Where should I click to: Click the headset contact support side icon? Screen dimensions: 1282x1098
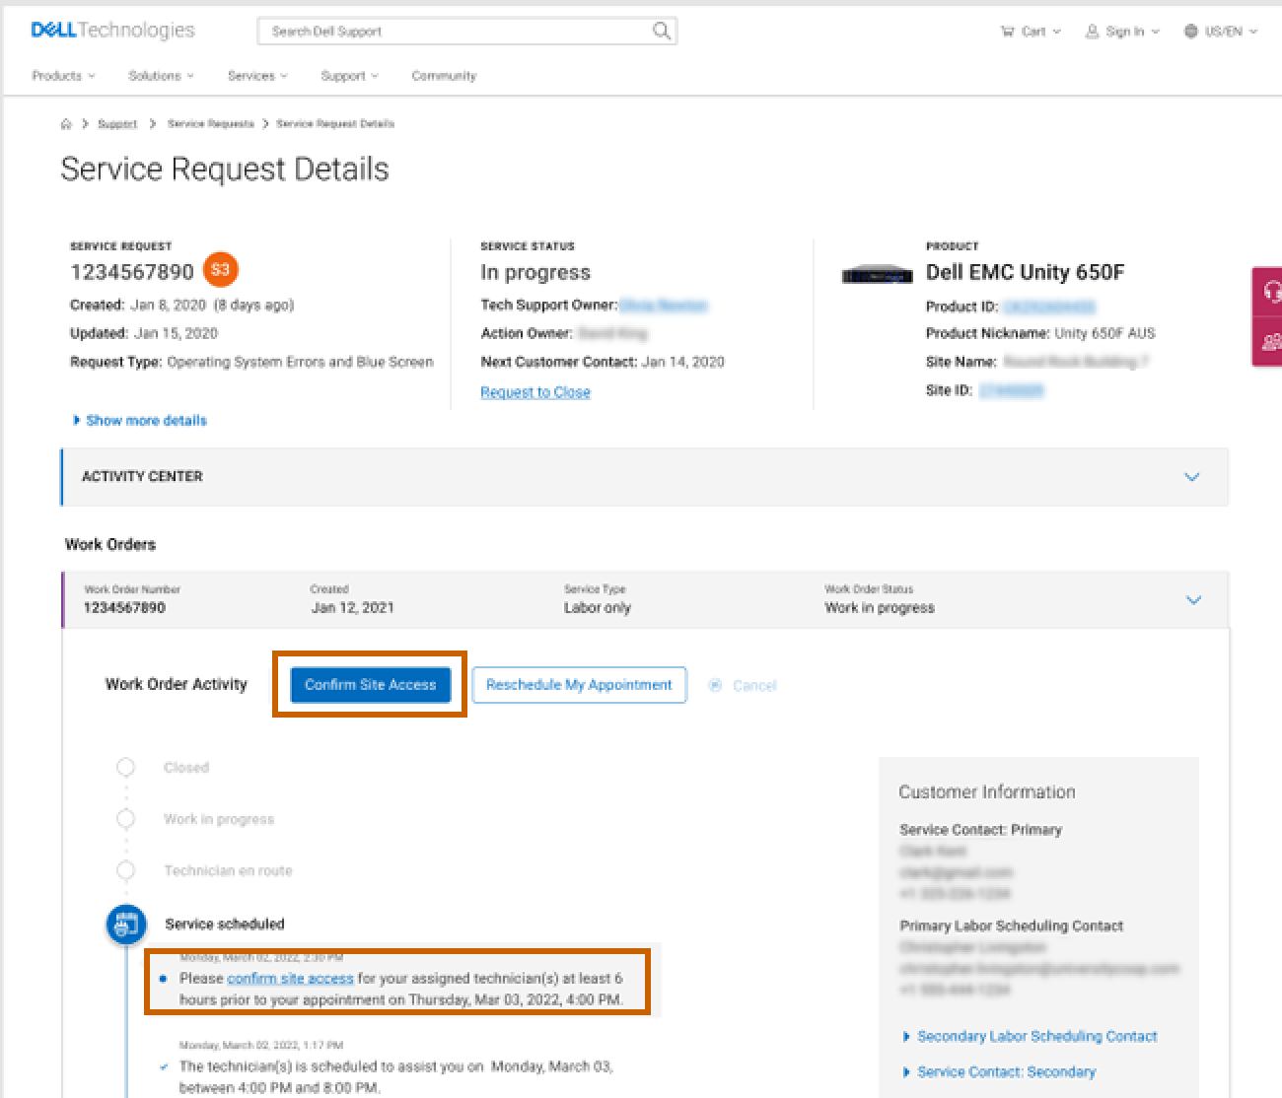pyautogui.click(x=1270, y=292)
